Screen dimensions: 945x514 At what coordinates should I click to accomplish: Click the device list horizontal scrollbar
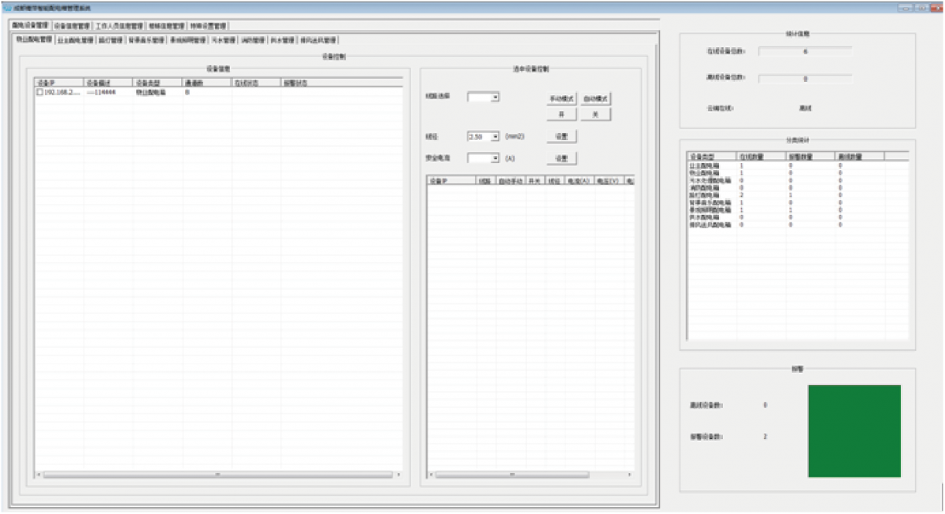(217, 475)
